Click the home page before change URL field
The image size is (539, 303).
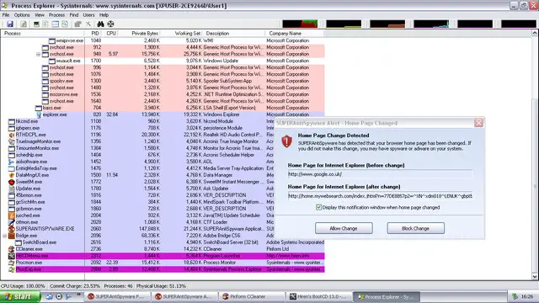(380, 174)
